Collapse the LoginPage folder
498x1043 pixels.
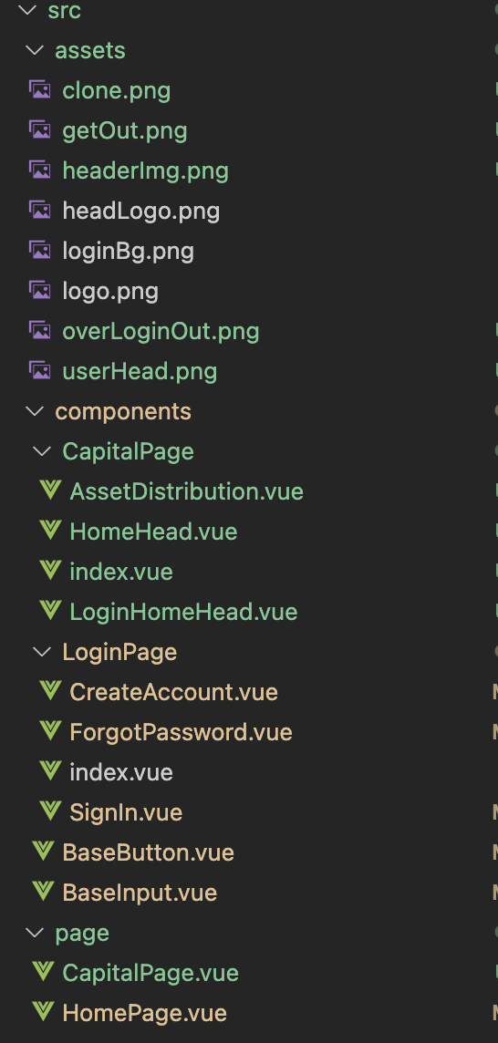click(x=42, y=651)
